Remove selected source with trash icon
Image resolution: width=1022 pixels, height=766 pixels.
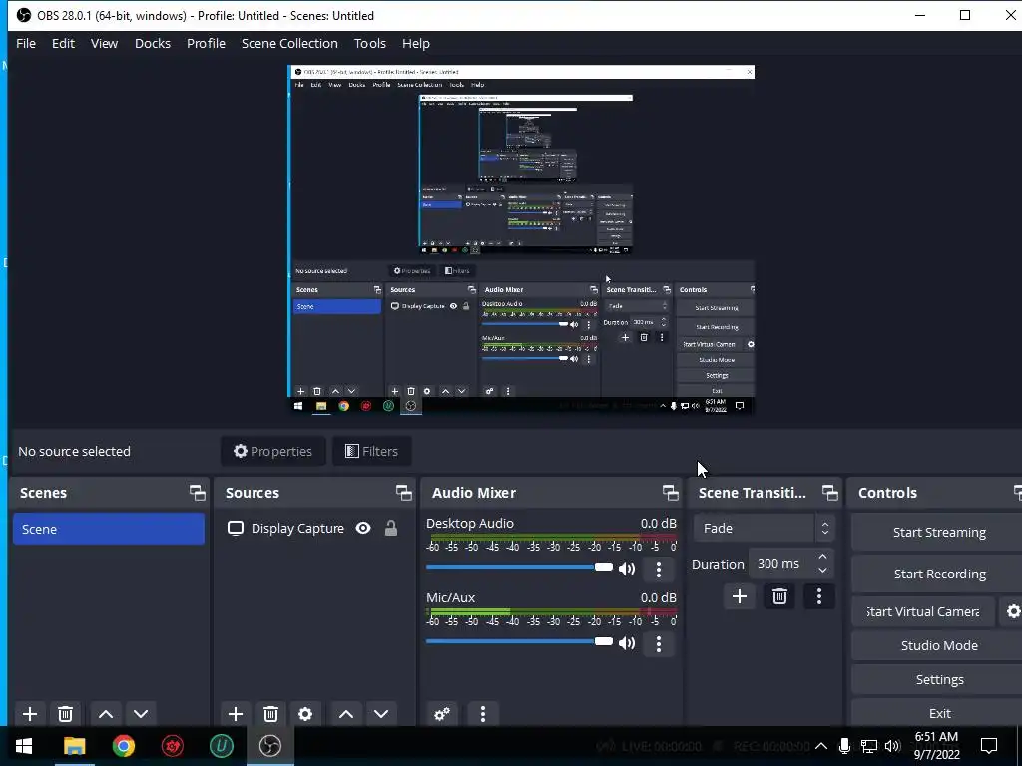point(270,714)
